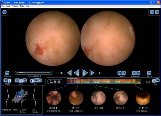
Task: Click the magnifier zoom icon top-right
Action: (x=157, y=12)
